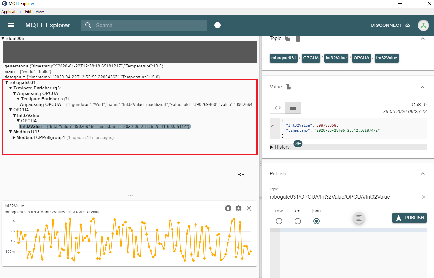This screenshot has width=434, height=278.
Task: Click inside the Search field
Action: [144, 25]
